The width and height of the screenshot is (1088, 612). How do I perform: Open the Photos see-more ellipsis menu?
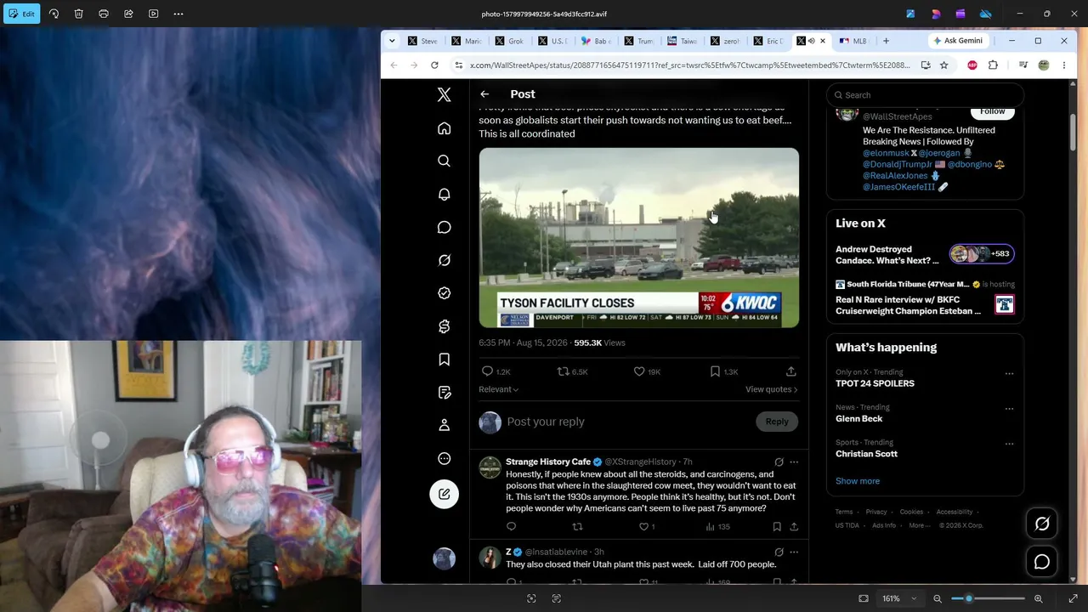[x=178, y=14]
